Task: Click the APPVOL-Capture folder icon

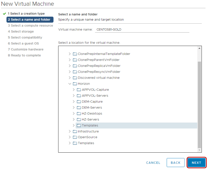Action: pyautogui.click(x=79, y=90)
